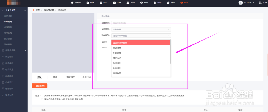Click the 菜单 column header in table
Image resolution: width=268 pixels, height=112 pixels.
pos(43,110)
